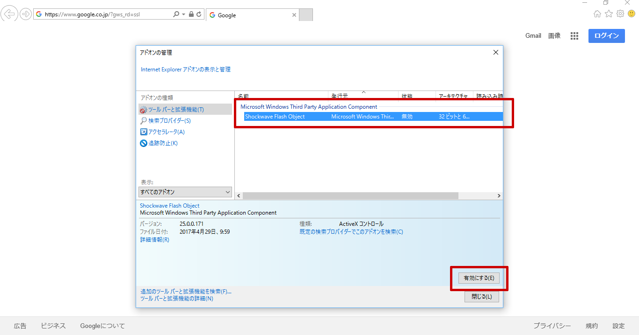The image size is (639, 335).
Task: Open the Gmail link
Action: coord(533,36)
